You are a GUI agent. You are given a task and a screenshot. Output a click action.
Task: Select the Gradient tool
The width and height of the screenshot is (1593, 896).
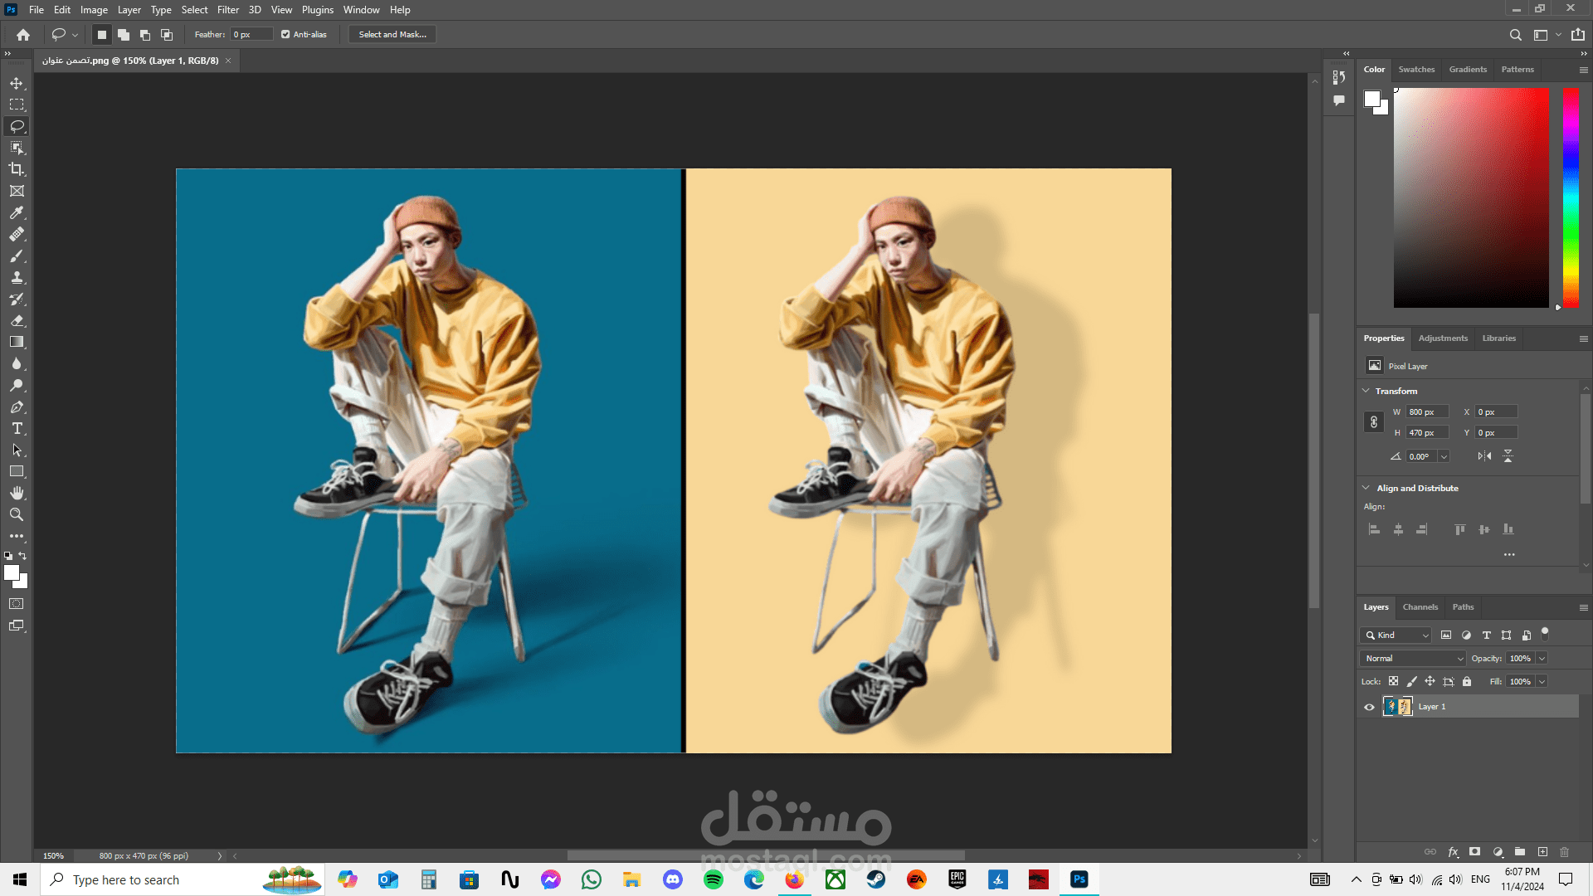tap(17, 343)
